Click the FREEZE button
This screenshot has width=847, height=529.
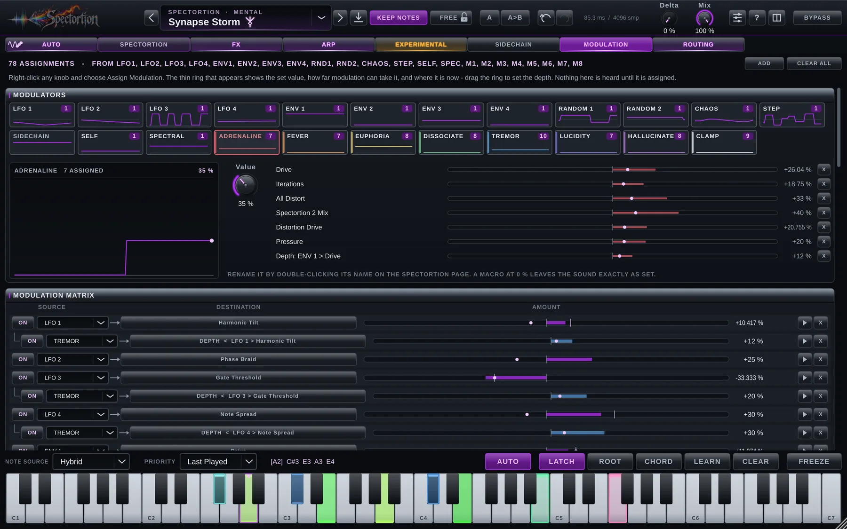click(814, 462)
